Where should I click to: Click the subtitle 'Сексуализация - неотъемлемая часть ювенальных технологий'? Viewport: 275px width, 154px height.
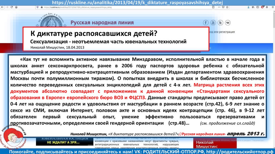(x=108, y=42)
